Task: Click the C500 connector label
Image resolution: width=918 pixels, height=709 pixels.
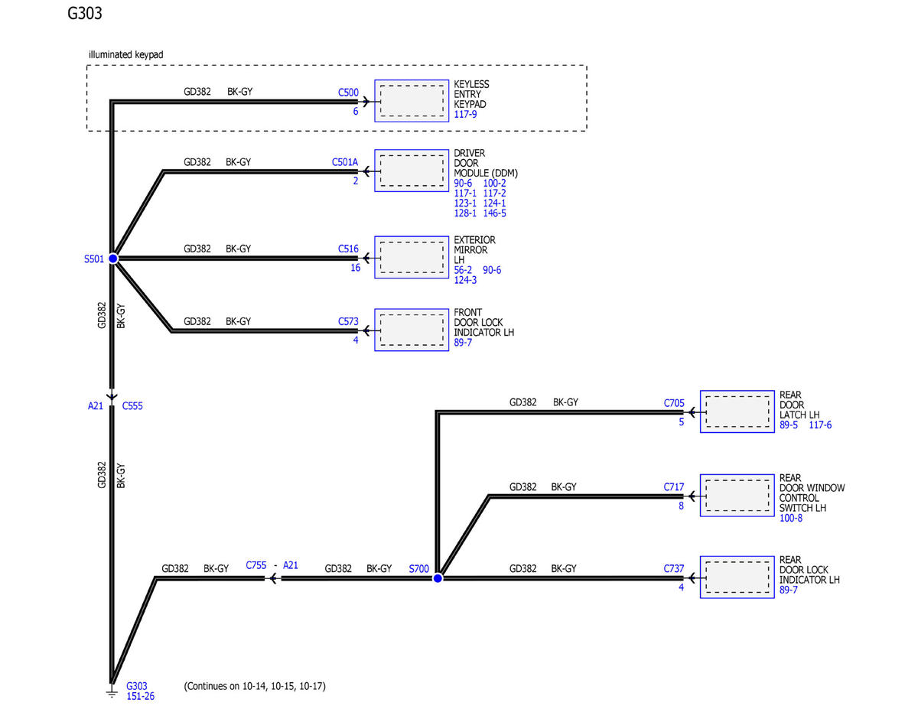Action: tap(348, 93)
